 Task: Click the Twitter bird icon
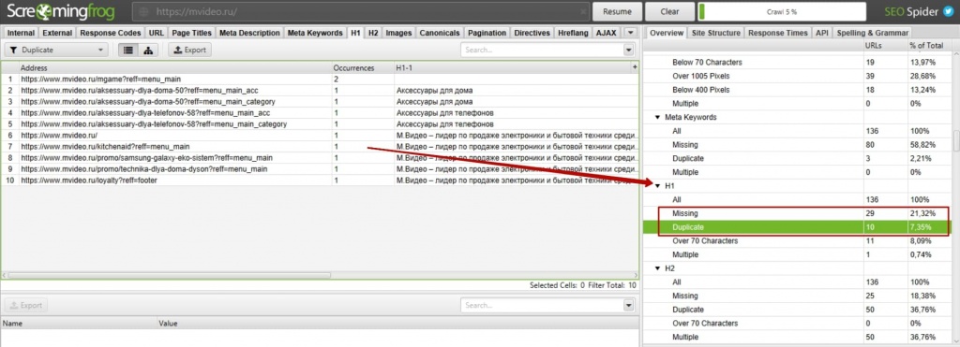[949, 11]
